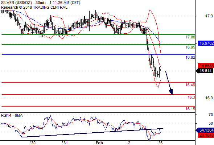Screen dimensions: 214x145
Task: Click the 16.95 green resistance label
Action: pyautogui.click(x=190, y=47)
